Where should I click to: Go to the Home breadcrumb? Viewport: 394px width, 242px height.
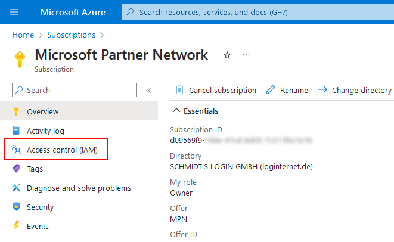23,35
